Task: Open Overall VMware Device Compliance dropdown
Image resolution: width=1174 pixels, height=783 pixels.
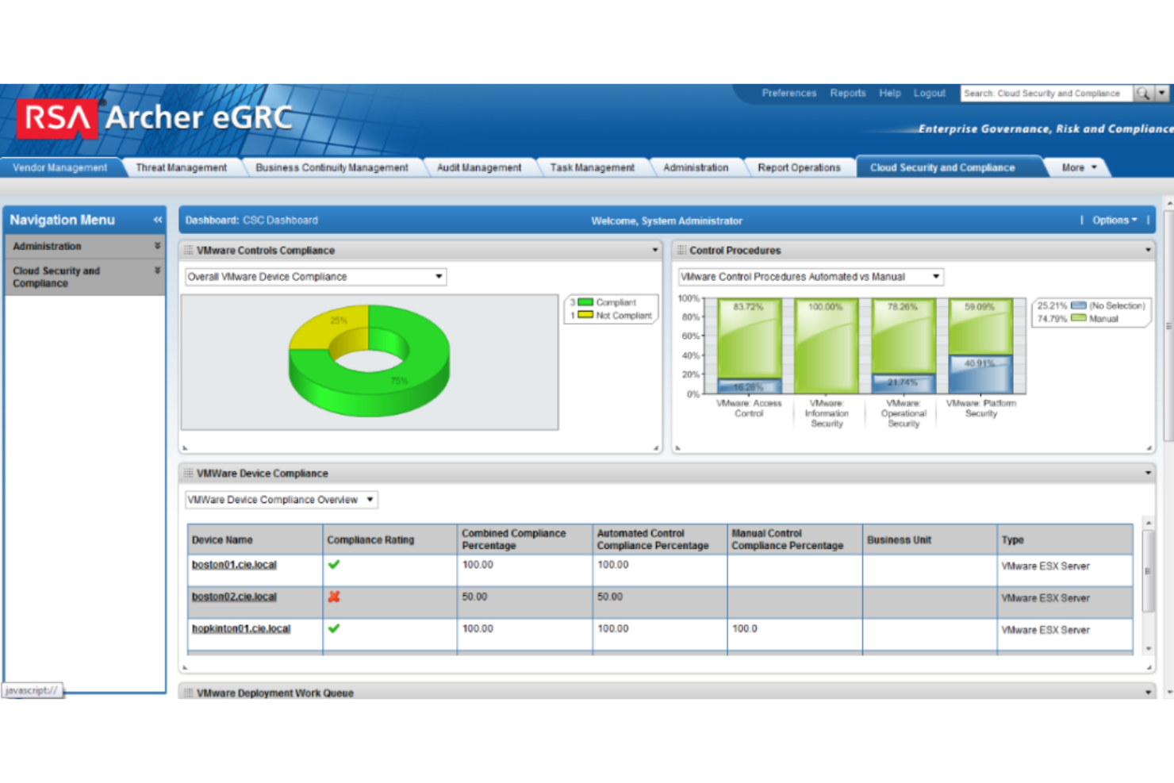Action: point(316,277)
